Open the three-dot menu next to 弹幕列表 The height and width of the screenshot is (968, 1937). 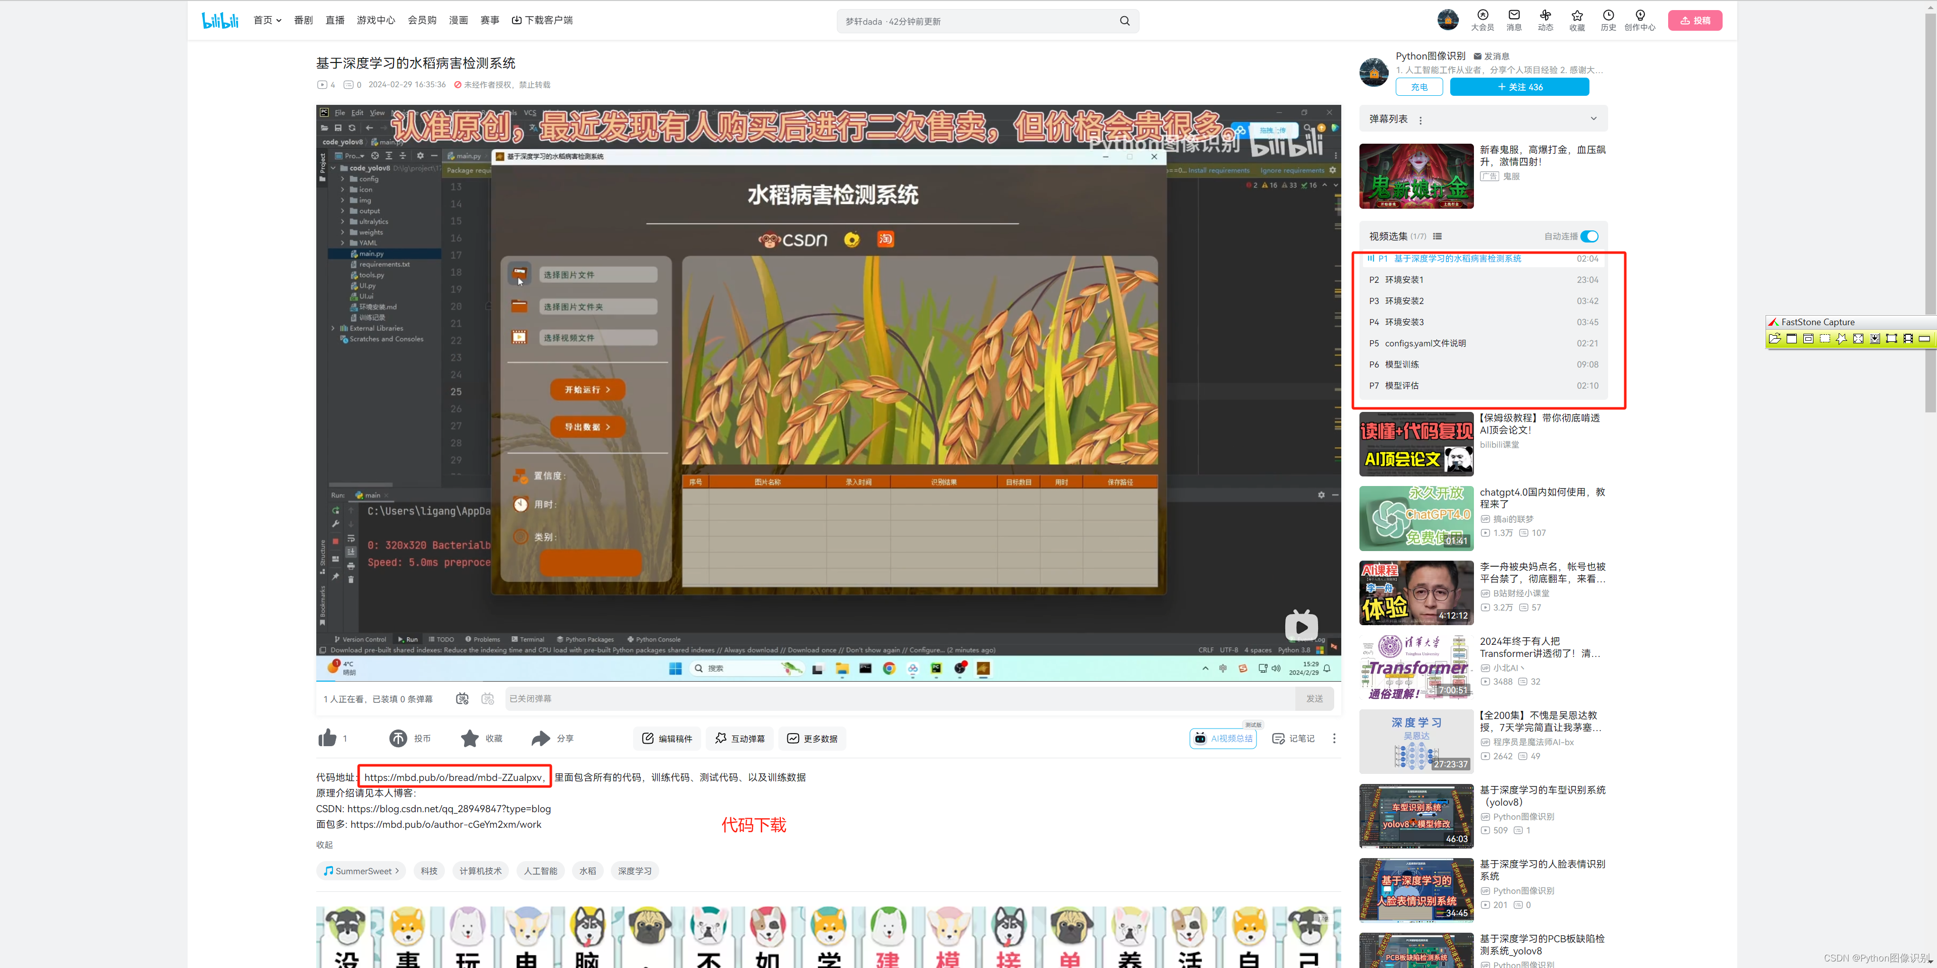[1420, 120]
